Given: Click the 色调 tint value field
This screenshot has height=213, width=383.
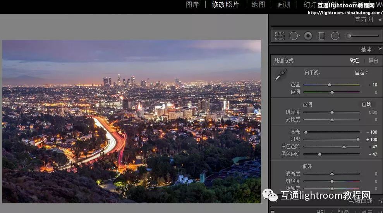Looking at the screenshot, I should (376, 92).
